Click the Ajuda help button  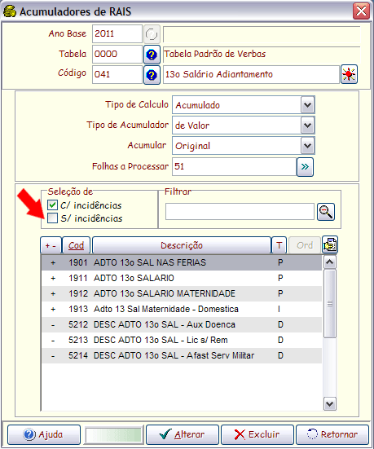pyautogui.click(x=44, y=434)
